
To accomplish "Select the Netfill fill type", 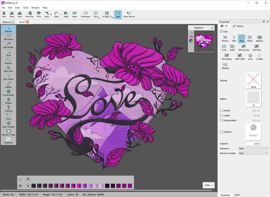I will pos(232,48).
